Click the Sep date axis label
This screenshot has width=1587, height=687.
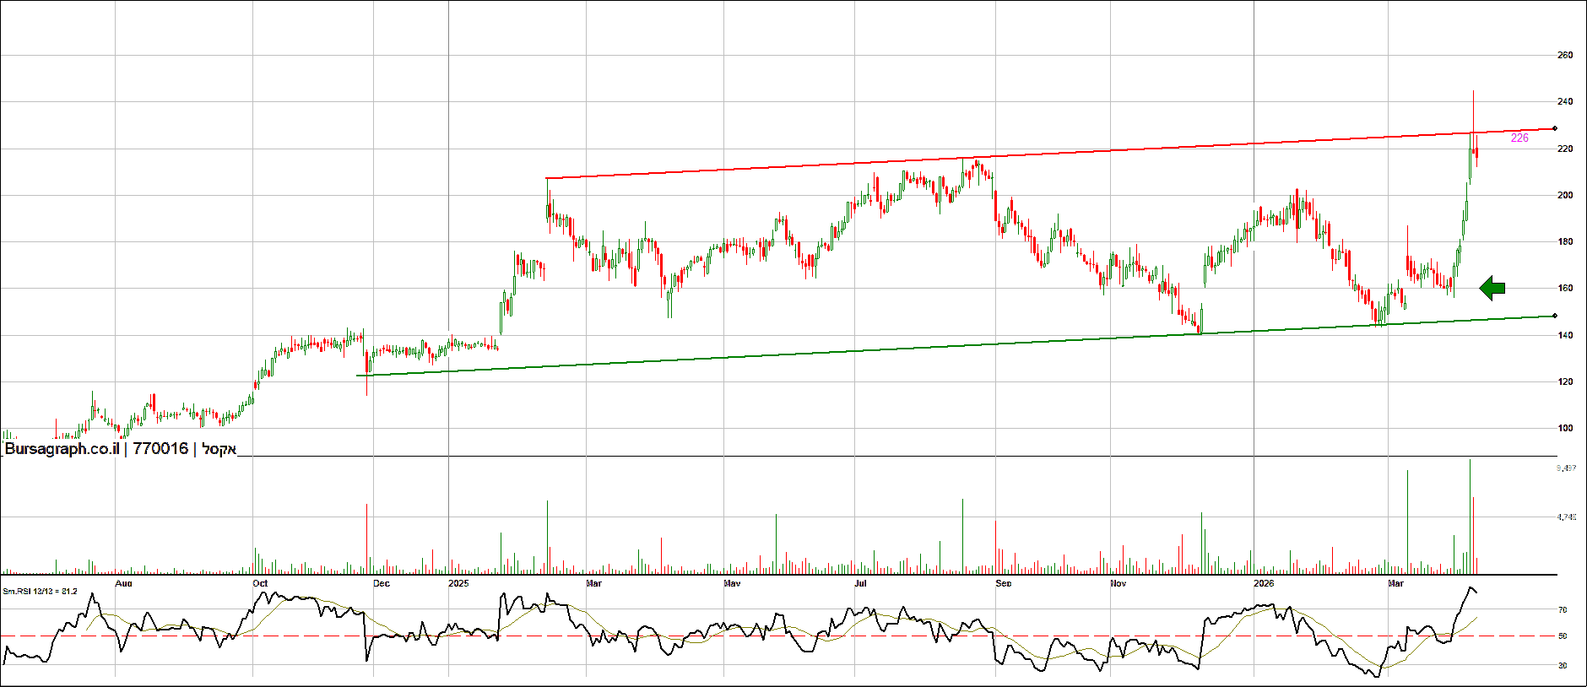coord(1004,584)
